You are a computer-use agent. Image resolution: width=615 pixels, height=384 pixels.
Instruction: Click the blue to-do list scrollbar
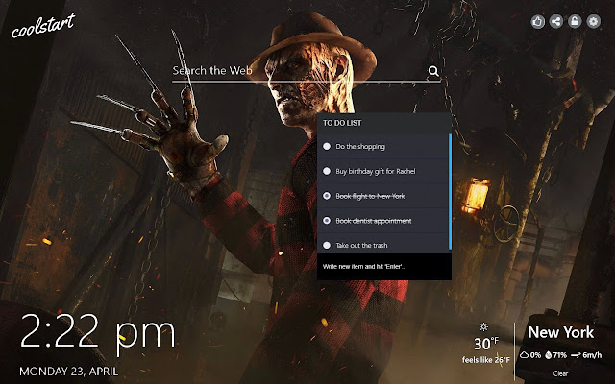point(450,192)
